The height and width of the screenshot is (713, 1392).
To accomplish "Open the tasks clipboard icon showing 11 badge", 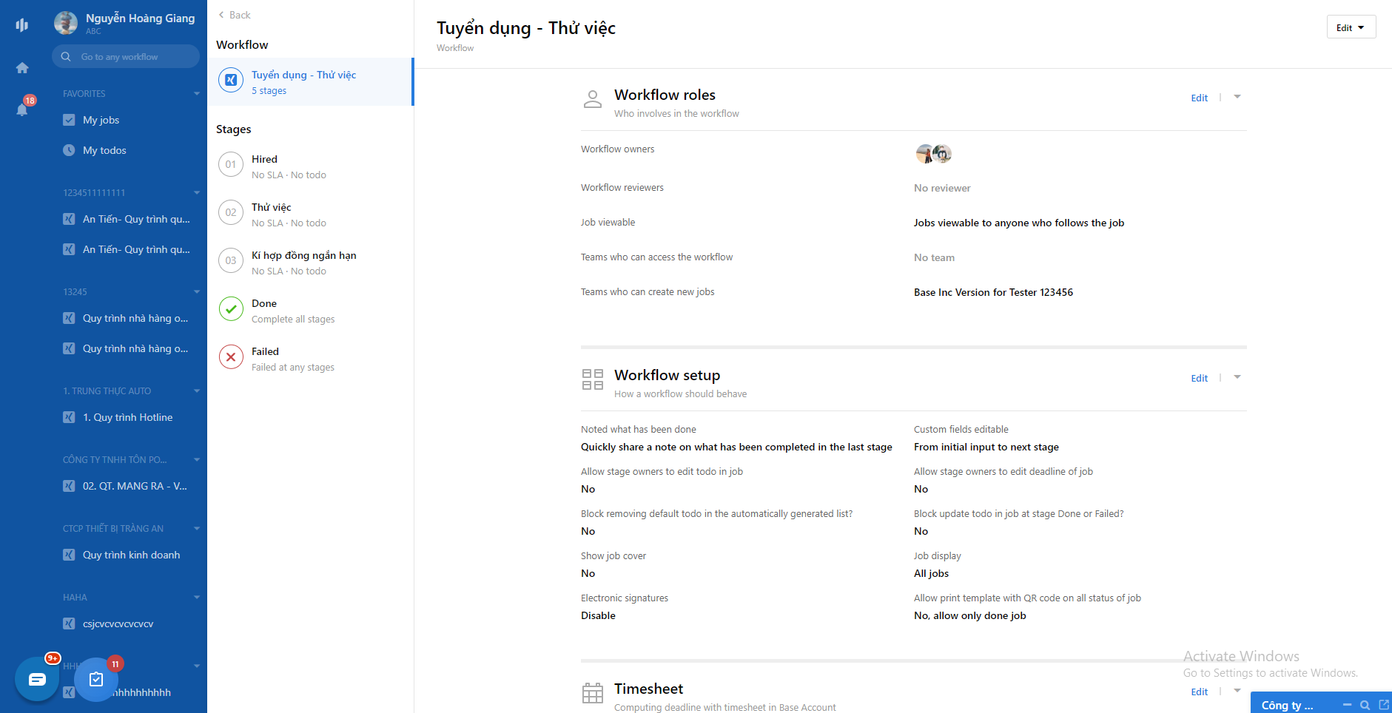I will coord(95,680).
